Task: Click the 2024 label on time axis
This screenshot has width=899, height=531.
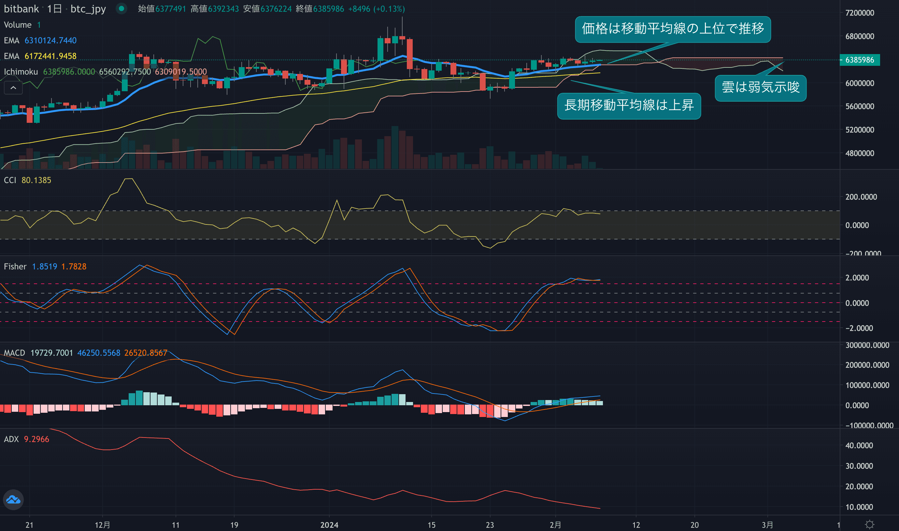Action: coord(329,524)
